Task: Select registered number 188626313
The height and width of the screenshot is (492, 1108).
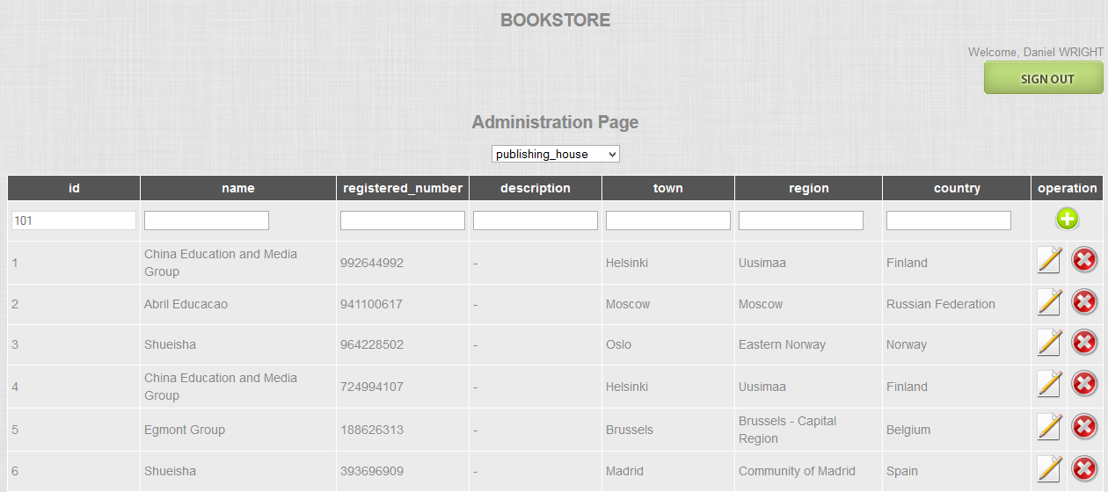Action: (371, 430)
